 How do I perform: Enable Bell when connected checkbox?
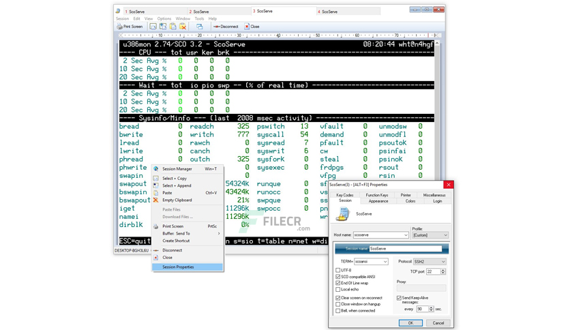tap(338, 311)
